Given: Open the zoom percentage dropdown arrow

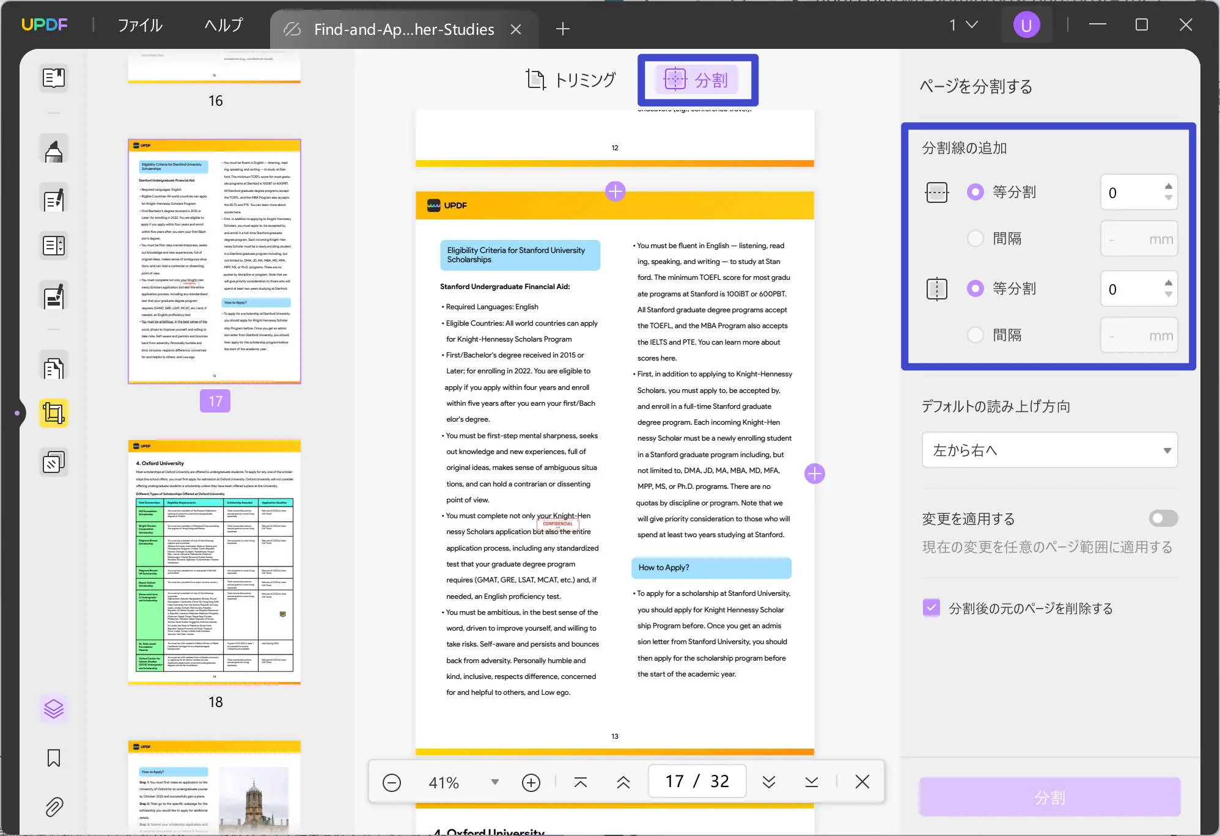Looking at the screenshot, I should coord(495,782).
